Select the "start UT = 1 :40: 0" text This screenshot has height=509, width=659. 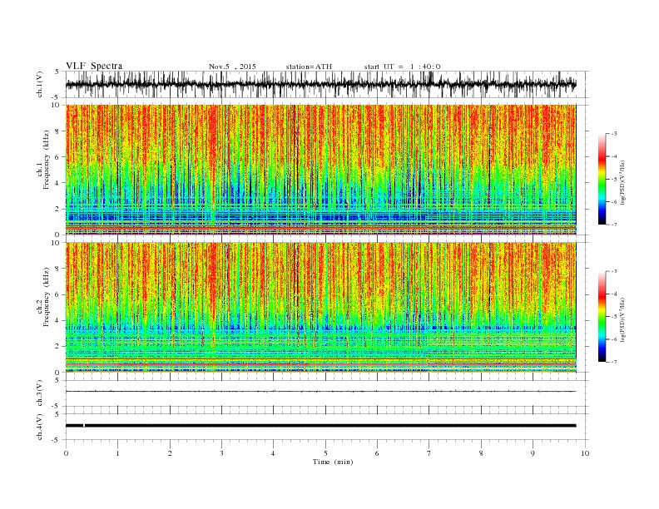coord(402,67)
